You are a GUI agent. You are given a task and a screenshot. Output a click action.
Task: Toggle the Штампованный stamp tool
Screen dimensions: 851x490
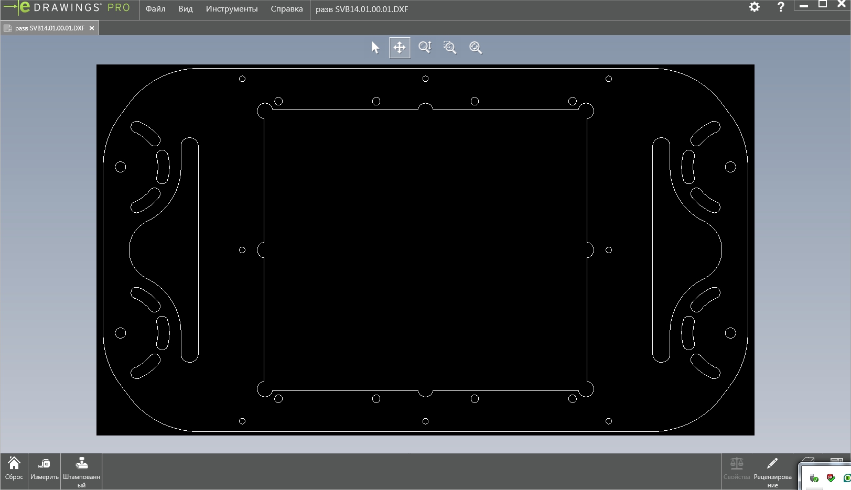tap(81, 472)
